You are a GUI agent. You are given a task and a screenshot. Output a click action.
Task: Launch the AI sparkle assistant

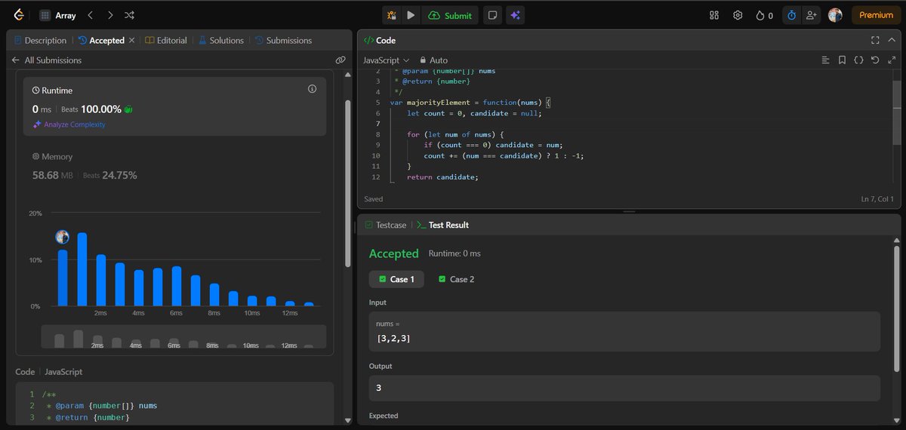(x=516, y=15)
